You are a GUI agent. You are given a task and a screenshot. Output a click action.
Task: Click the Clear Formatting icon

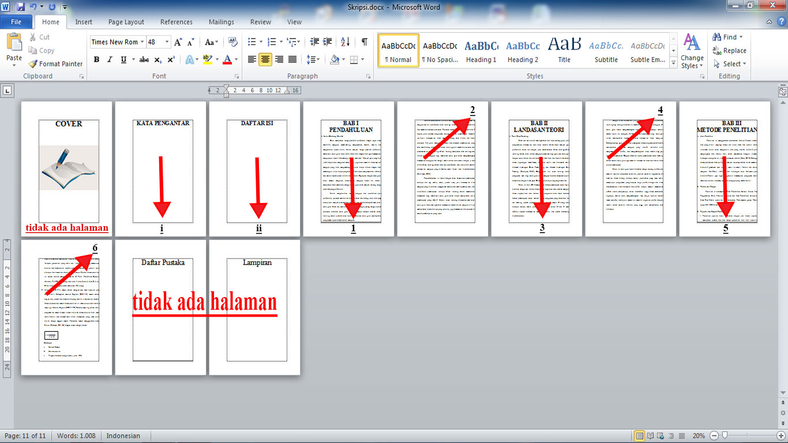point(233,42)
